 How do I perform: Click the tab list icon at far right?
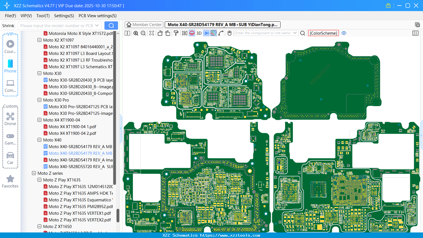[417, 25]
